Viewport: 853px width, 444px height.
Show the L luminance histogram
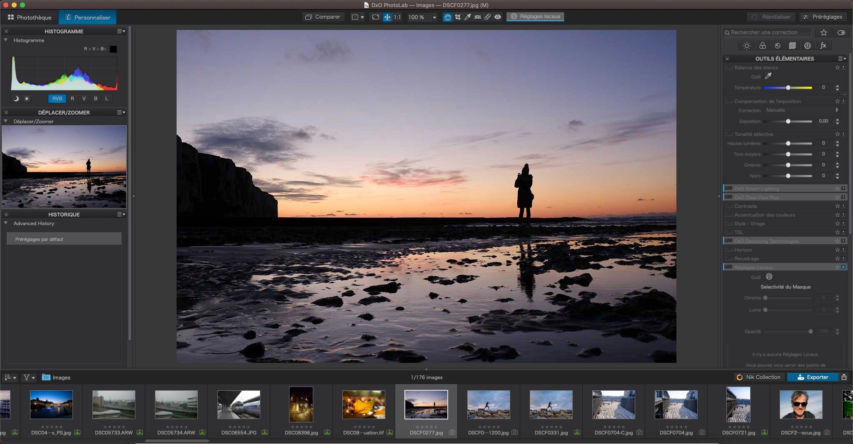coord(107,99)
